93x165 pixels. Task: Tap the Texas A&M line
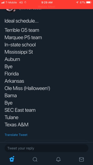point(17,125)
